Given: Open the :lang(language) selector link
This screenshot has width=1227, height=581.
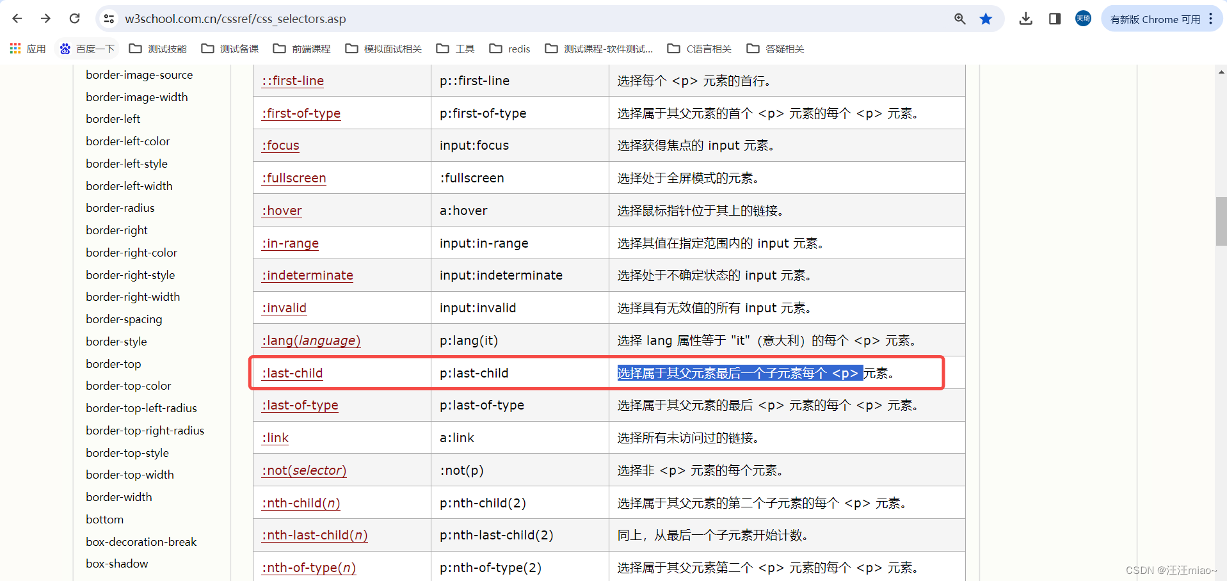Looking at the screenshot, I should 311,340.
